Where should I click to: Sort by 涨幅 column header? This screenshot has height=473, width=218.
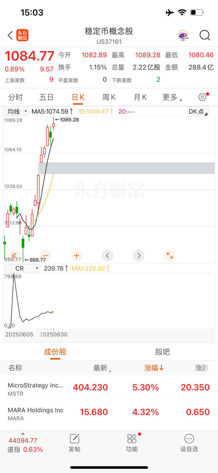point(154,368)
